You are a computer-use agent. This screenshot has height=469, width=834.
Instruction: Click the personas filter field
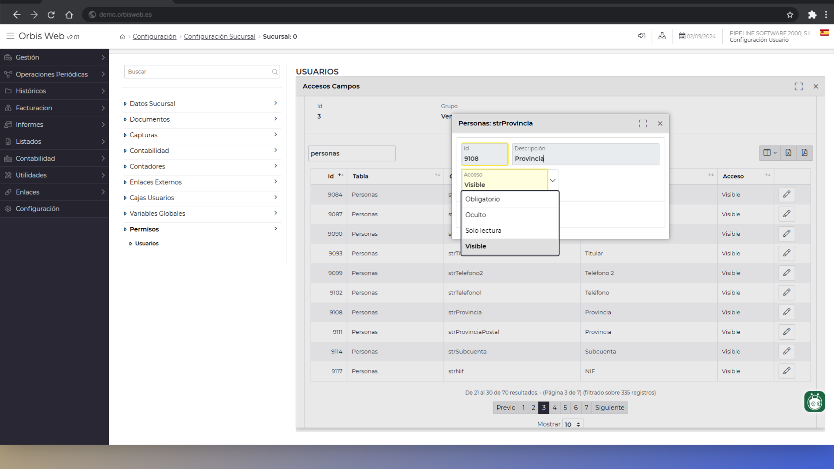352,153
